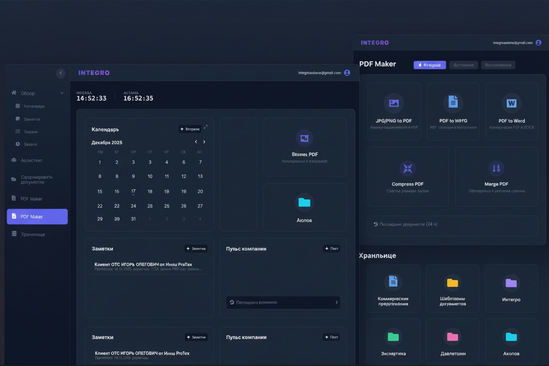Open the pink folder in storage
This screenshot has width=549, height=366.
click(452, 337)
